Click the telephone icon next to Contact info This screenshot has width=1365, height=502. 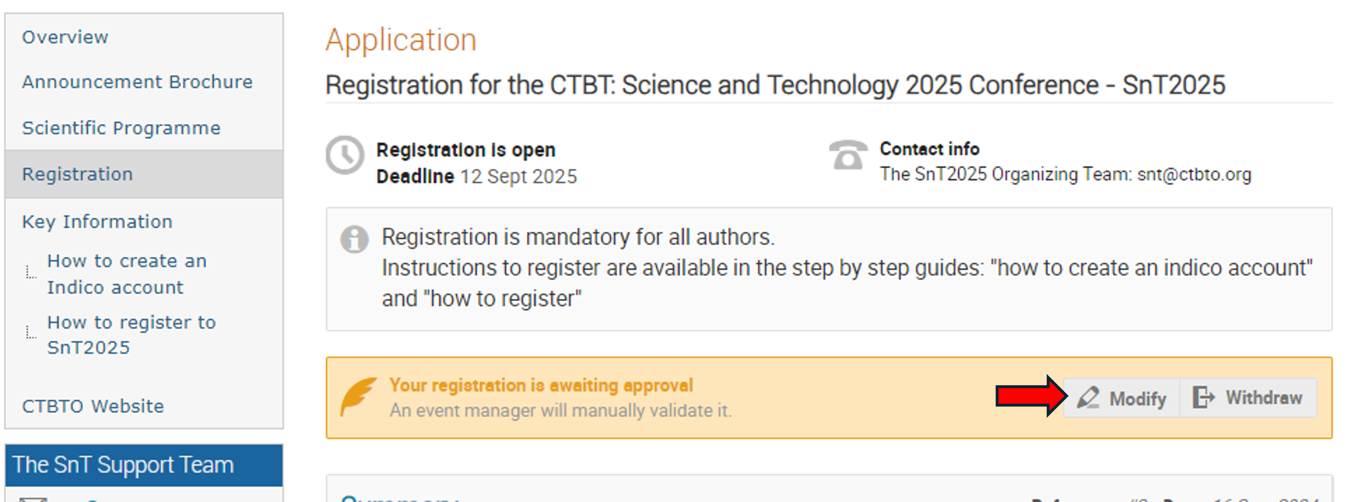(x=848, y=154)
